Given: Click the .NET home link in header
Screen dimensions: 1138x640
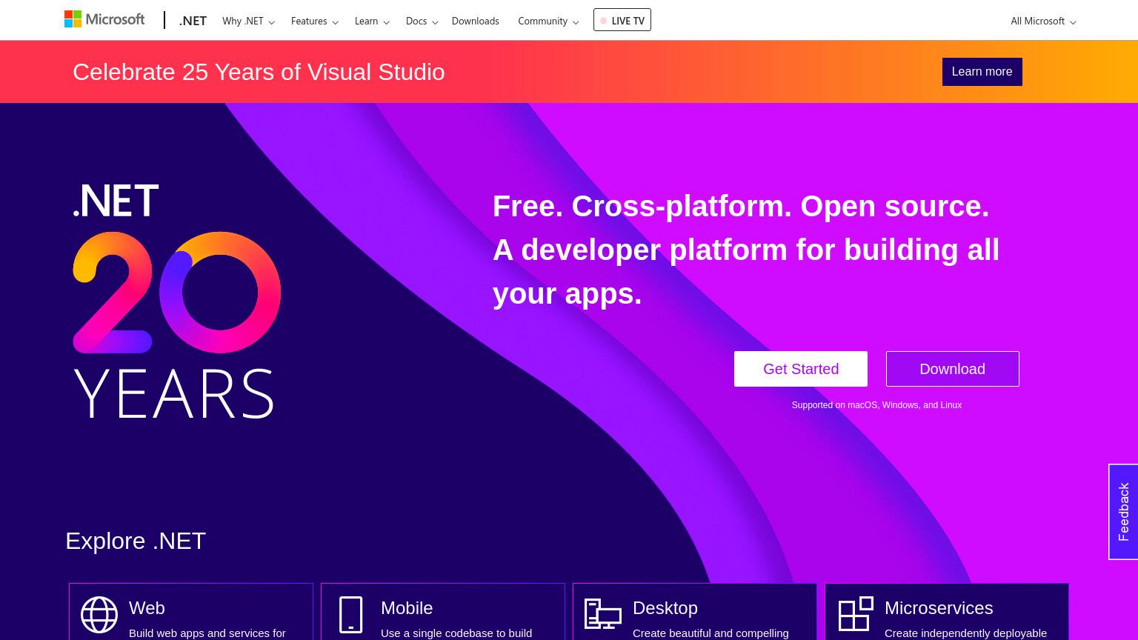Looking at the screenshot, I should coord(193,21).
